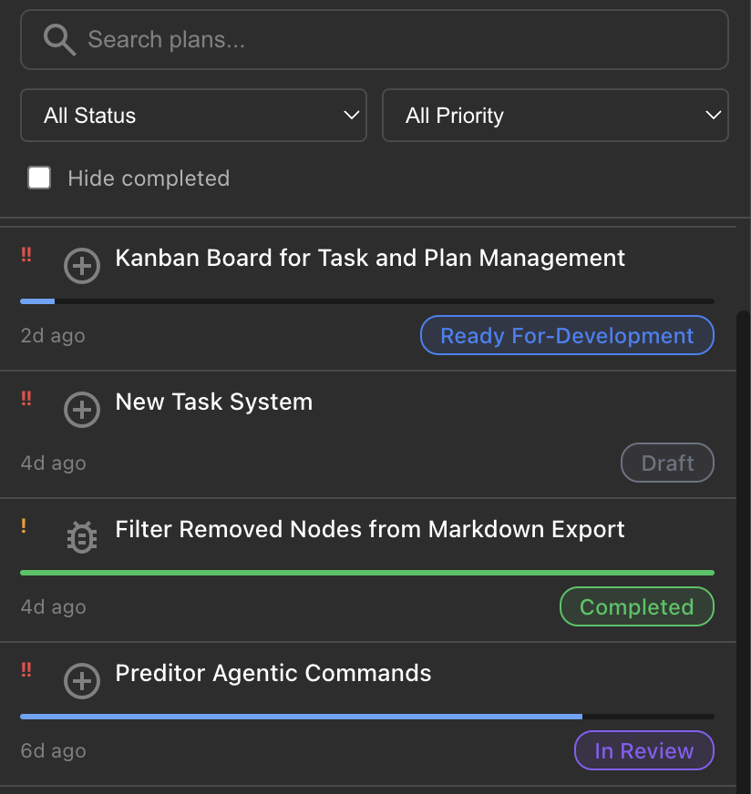Click plus icon beside Preditor Agentic Commands
The image size is (751, 794).
click(x=82, y=681)
